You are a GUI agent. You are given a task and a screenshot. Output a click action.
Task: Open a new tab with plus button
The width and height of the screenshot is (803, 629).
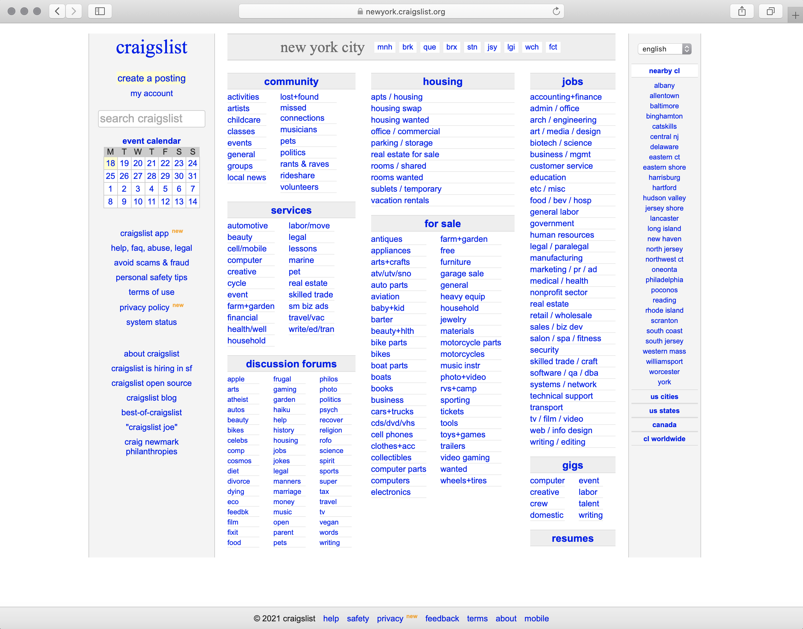click(795, 15)
